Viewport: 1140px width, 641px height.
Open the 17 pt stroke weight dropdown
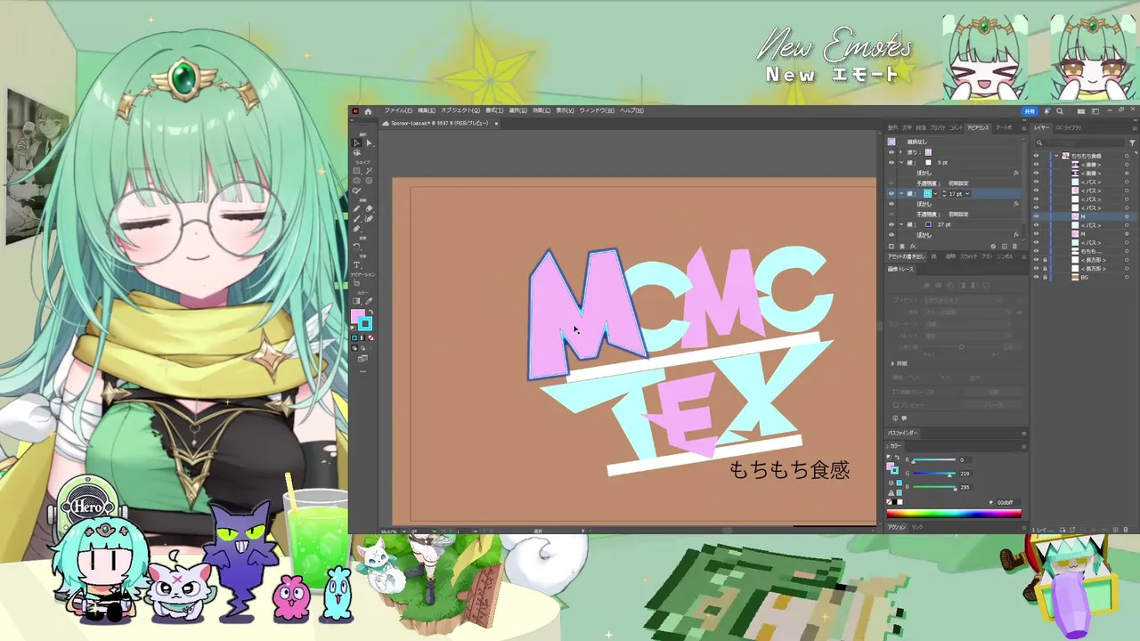click(967, 193)
